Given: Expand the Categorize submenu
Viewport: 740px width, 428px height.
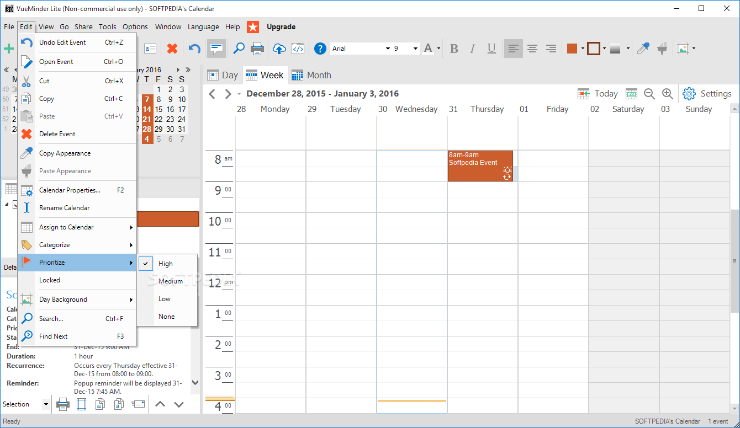Looking at the screenshot, I should click(77, 245).
